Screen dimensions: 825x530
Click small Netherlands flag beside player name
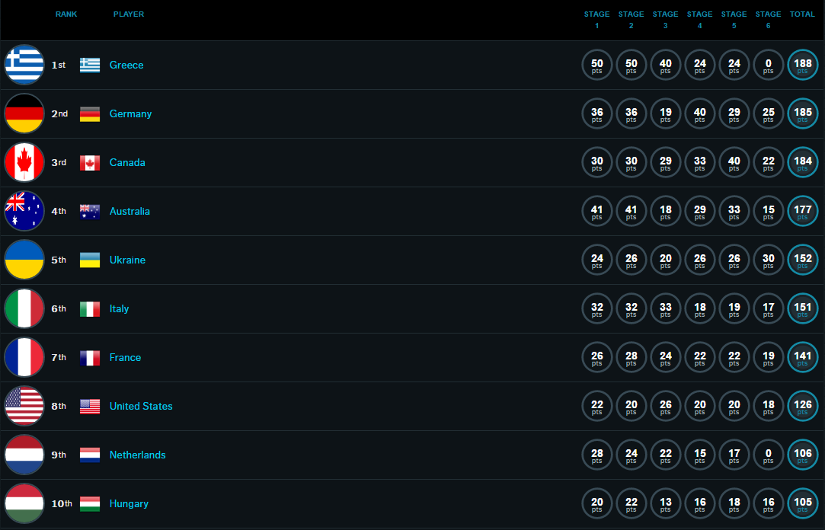pyautogui.click(x=90, y=455)
